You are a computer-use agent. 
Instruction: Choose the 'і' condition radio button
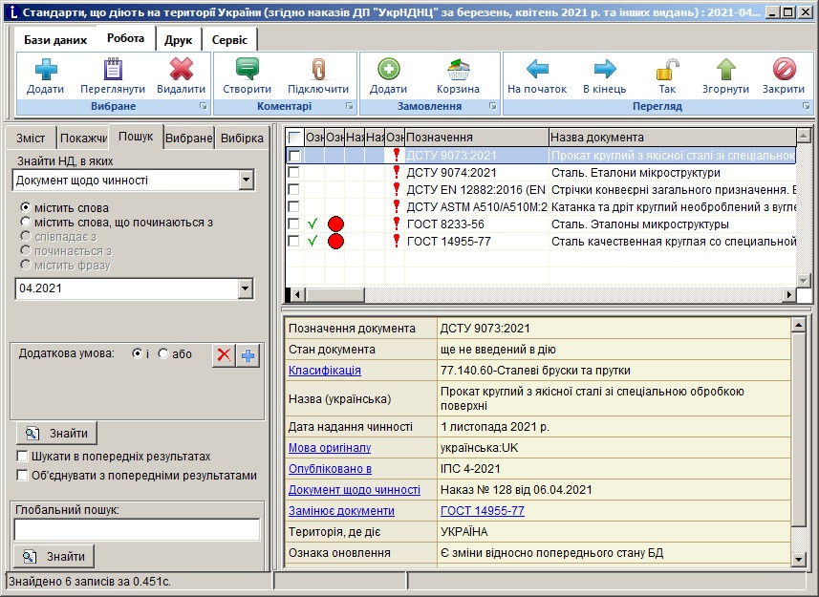[x=137, y=353]
